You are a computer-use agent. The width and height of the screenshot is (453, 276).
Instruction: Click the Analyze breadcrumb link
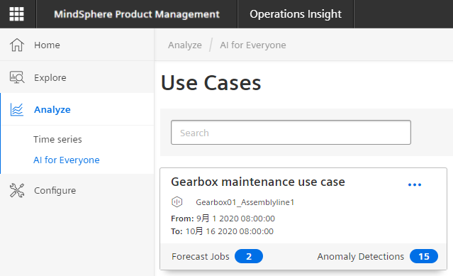pyautogui.click(x=185, y=45)
